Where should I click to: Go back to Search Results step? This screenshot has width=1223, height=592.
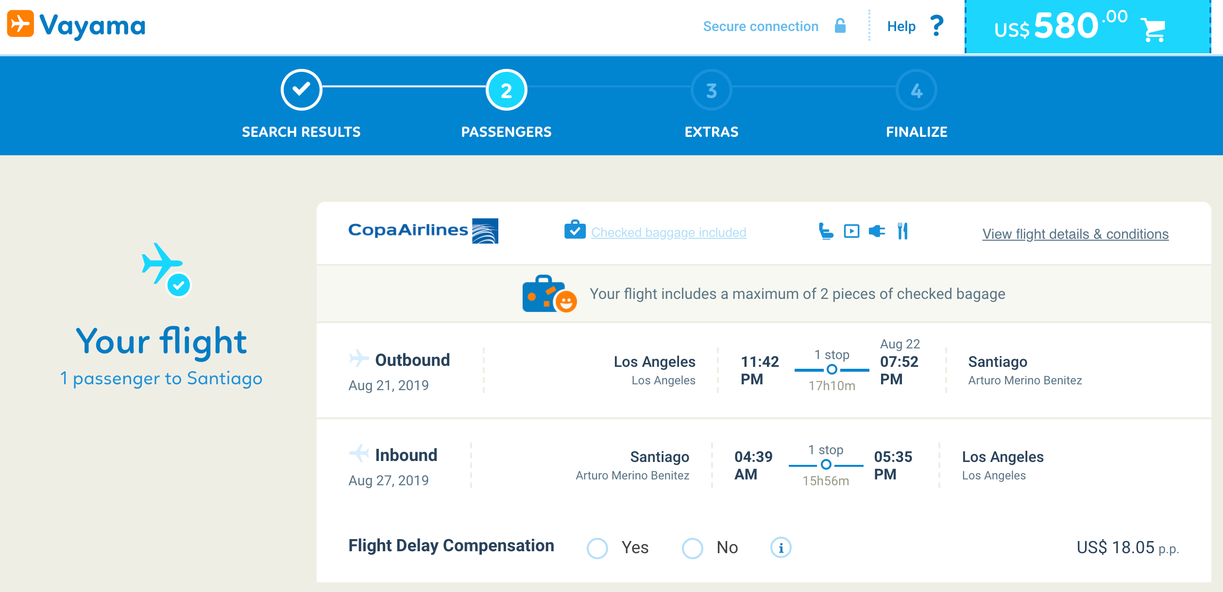point(301,90)
